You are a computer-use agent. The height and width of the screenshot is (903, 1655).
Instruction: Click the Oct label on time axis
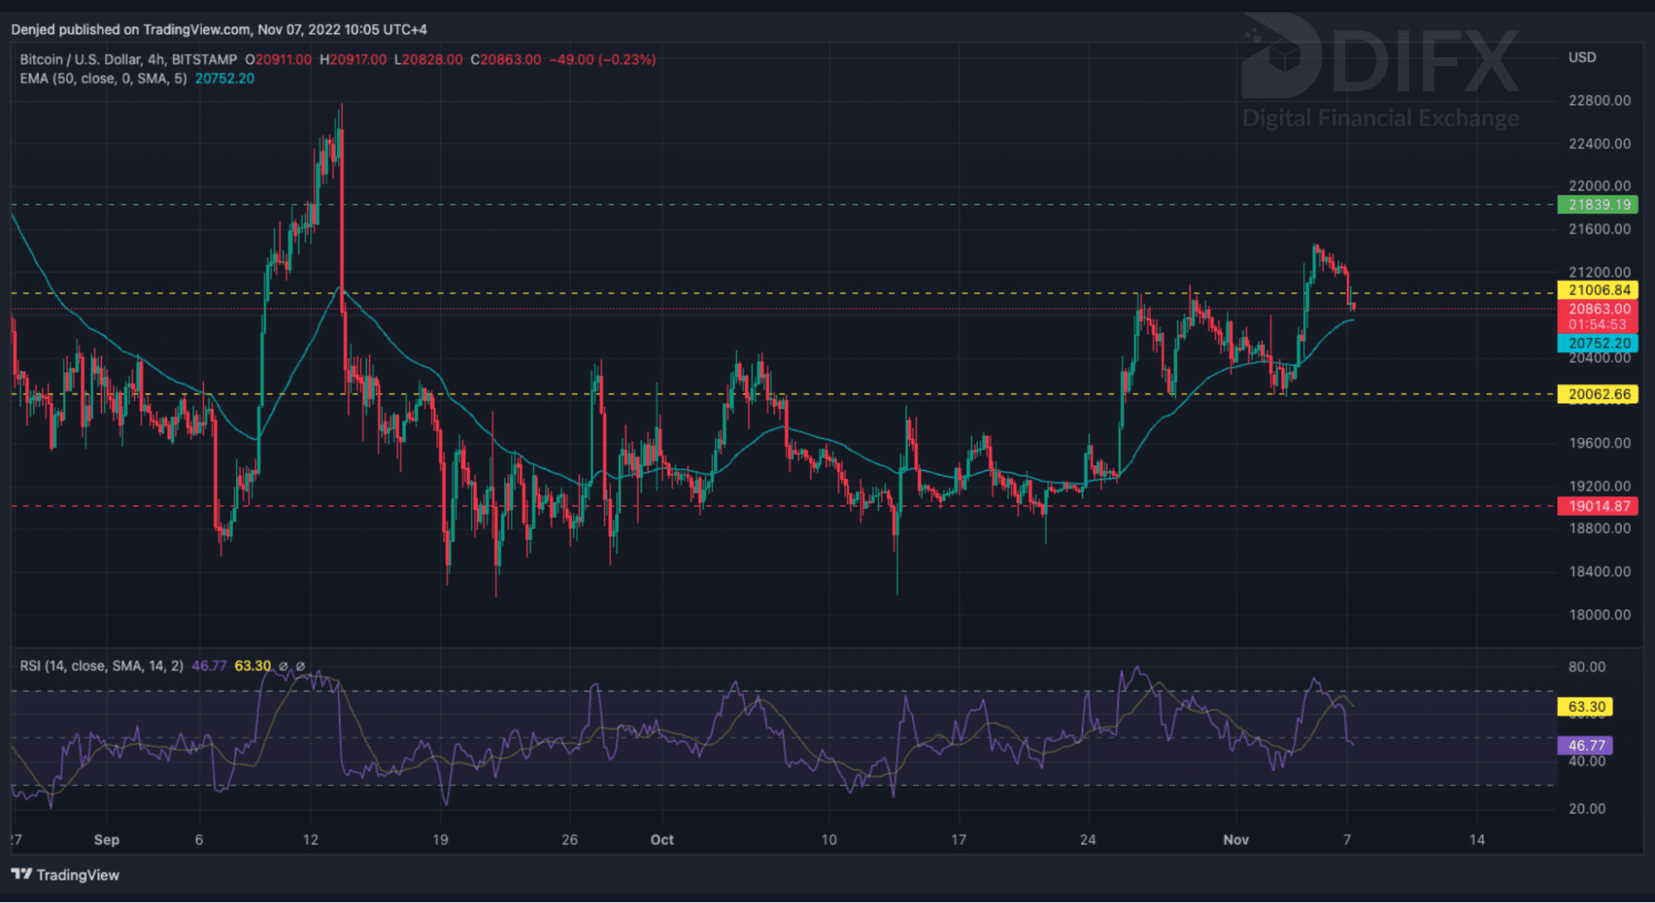(x=662, y=839)
